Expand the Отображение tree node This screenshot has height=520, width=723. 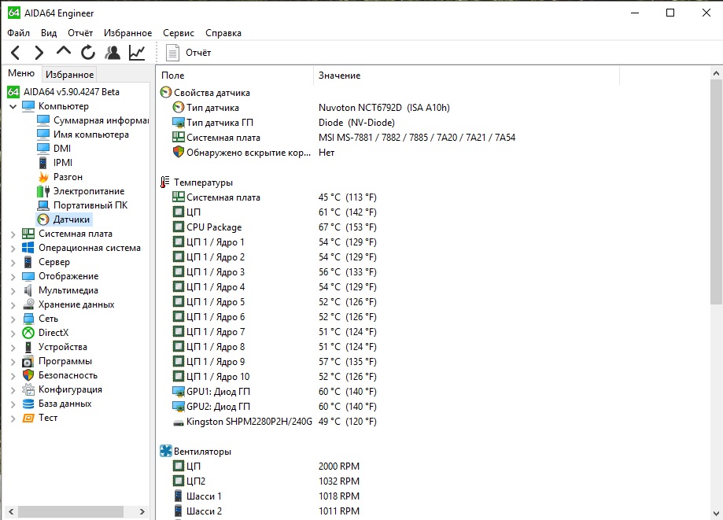(13, 277)
